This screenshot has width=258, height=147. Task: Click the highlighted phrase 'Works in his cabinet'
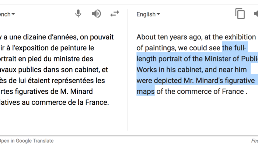170,70
